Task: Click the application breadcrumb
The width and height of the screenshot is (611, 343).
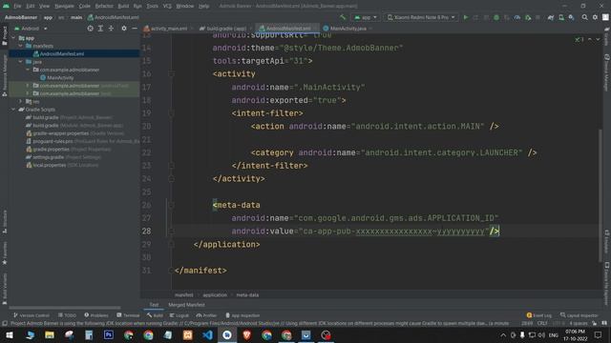Action: point(215,295)
